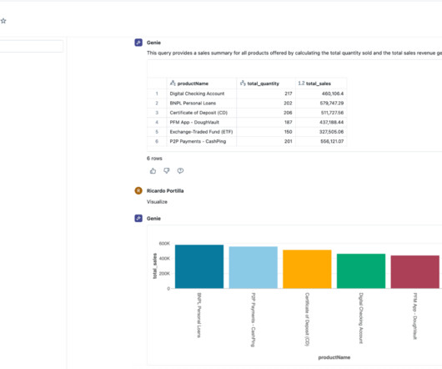Click the favorite star icon
The height and width of the screenshot is (369, 442).
coord(3,21)
